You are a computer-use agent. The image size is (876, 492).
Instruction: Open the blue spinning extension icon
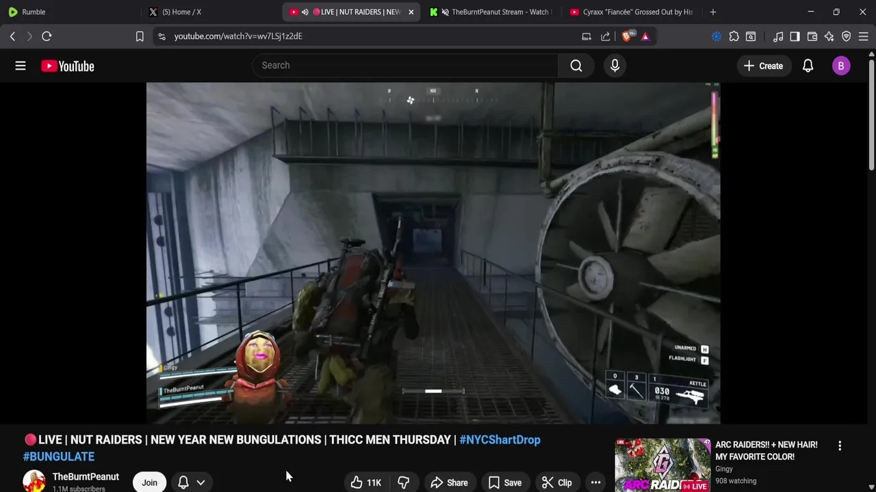coord(717,36)
